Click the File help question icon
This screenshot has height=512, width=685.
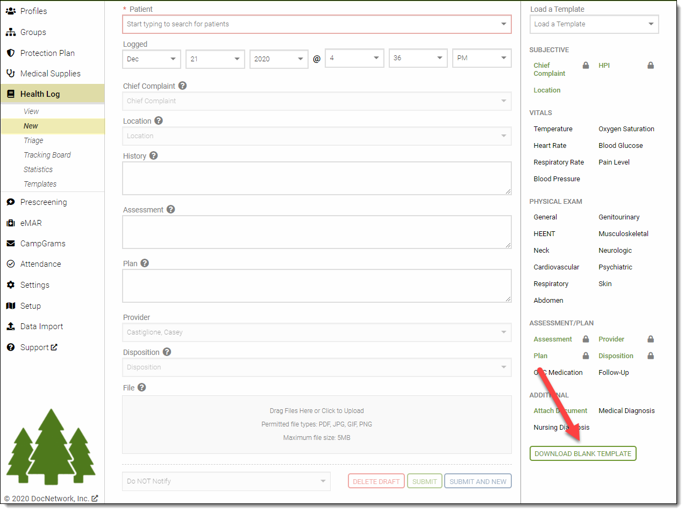click(142, 387)
